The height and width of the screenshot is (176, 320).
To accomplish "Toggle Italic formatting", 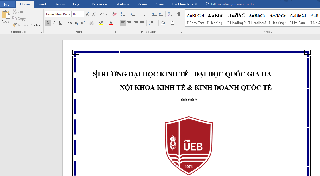I will tap(54, 23).
